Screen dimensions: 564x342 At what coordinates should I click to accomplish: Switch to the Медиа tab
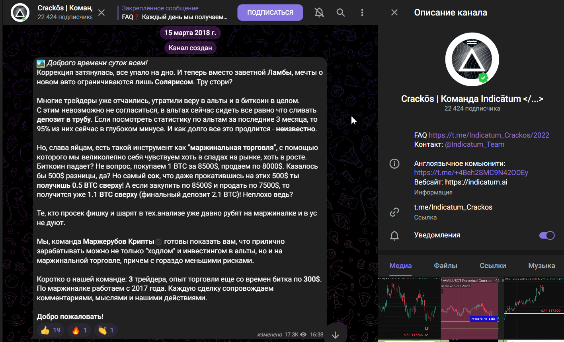click(x=400, y=266)
